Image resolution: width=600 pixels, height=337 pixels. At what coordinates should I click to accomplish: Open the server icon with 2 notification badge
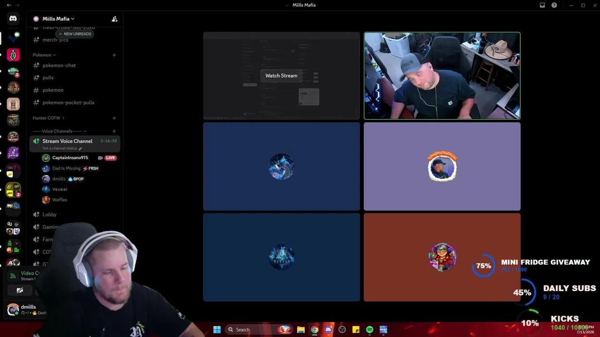coord(13,71)
